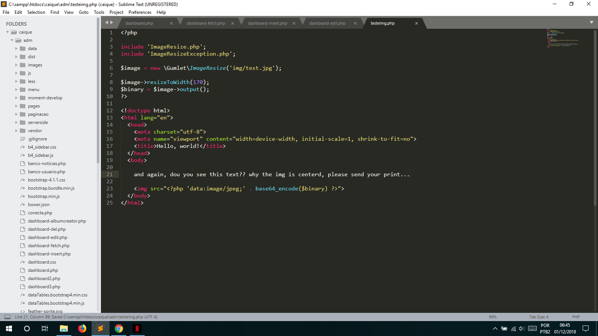The width and height of the screenshot is (598, 336).
Task: Open Netflix from the taskbar
Action: pos(137,329)
